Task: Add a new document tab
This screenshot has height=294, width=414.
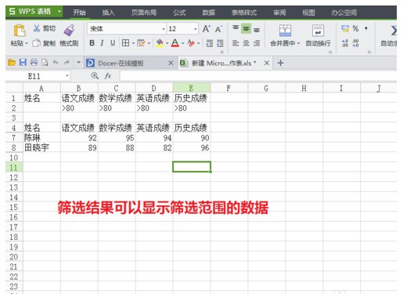Action: pyautogui.click(x=280, y=63)
